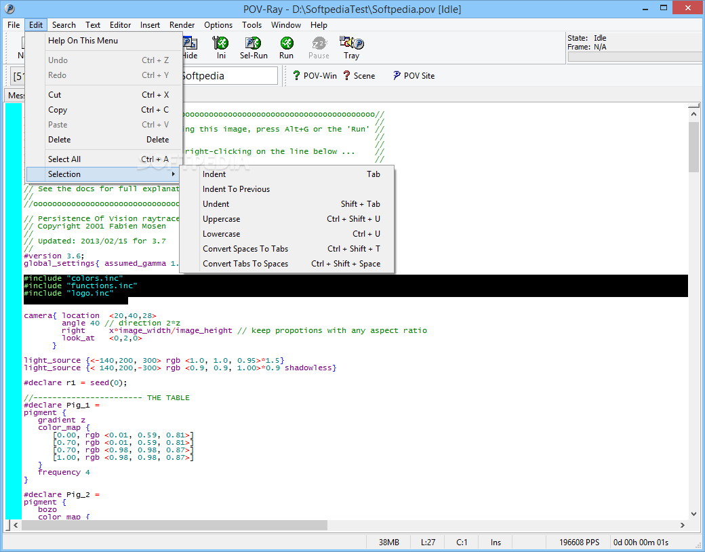
Task: Choose Indent To Previous
Action: click(x=287, y=189)
